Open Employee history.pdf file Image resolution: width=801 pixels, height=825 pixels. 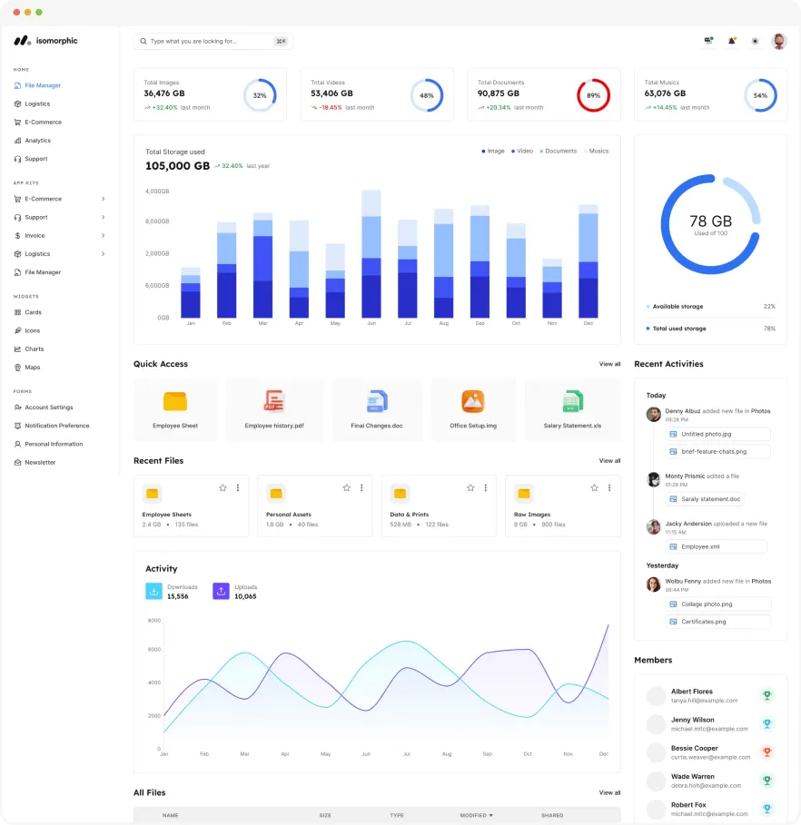[274, 409]
